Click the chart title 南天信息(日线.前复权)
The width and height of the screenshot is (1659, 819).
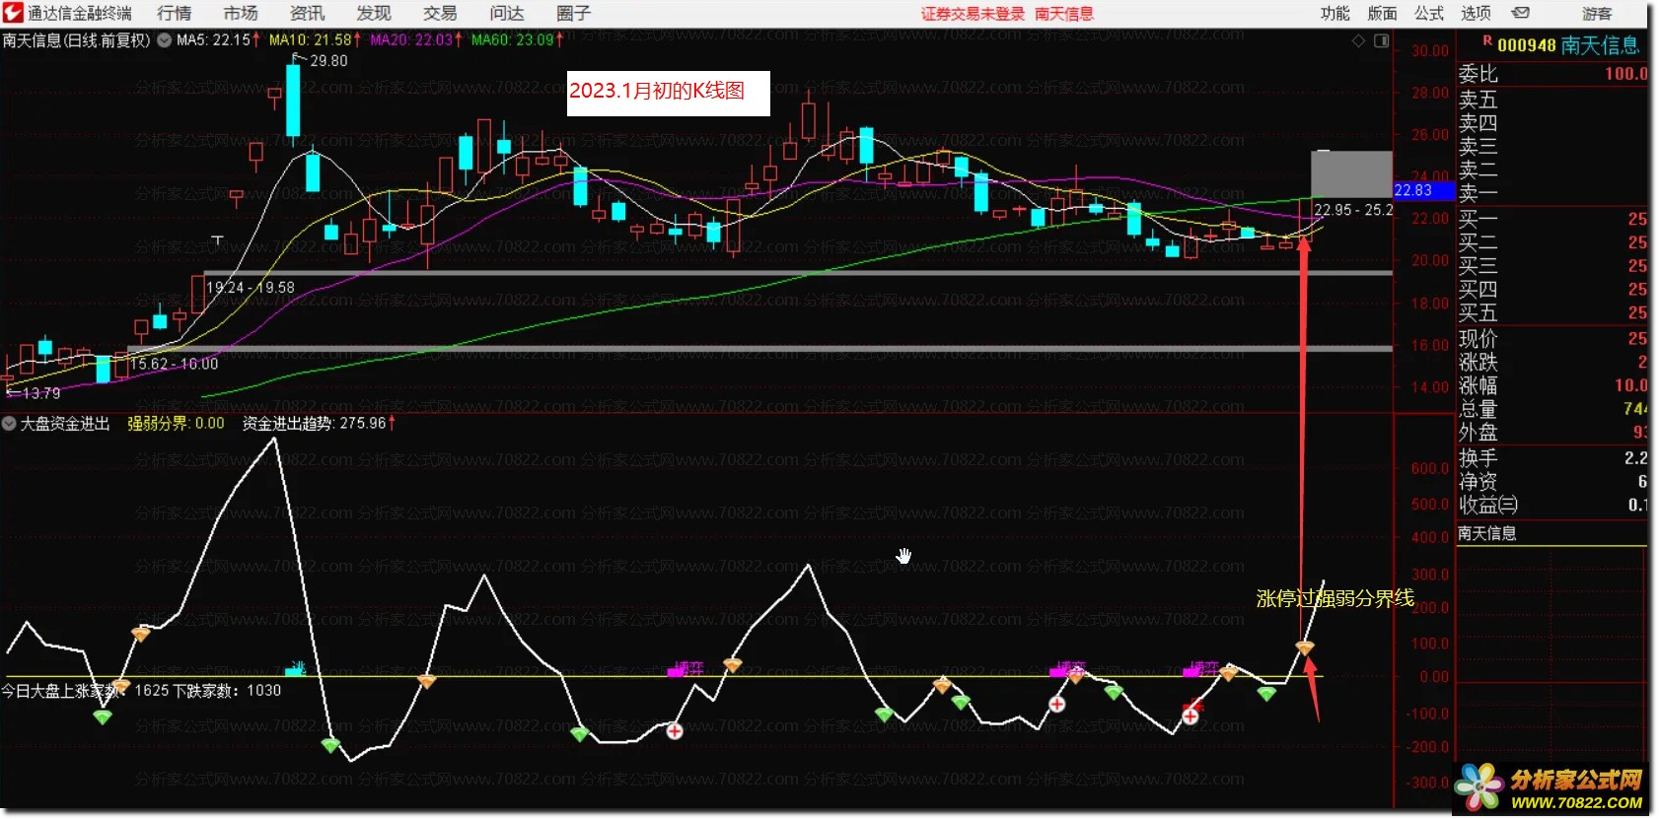pos(76,40)
